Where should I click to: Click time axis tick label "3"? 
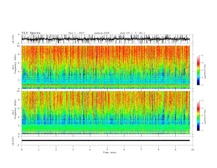pos(73,150)
